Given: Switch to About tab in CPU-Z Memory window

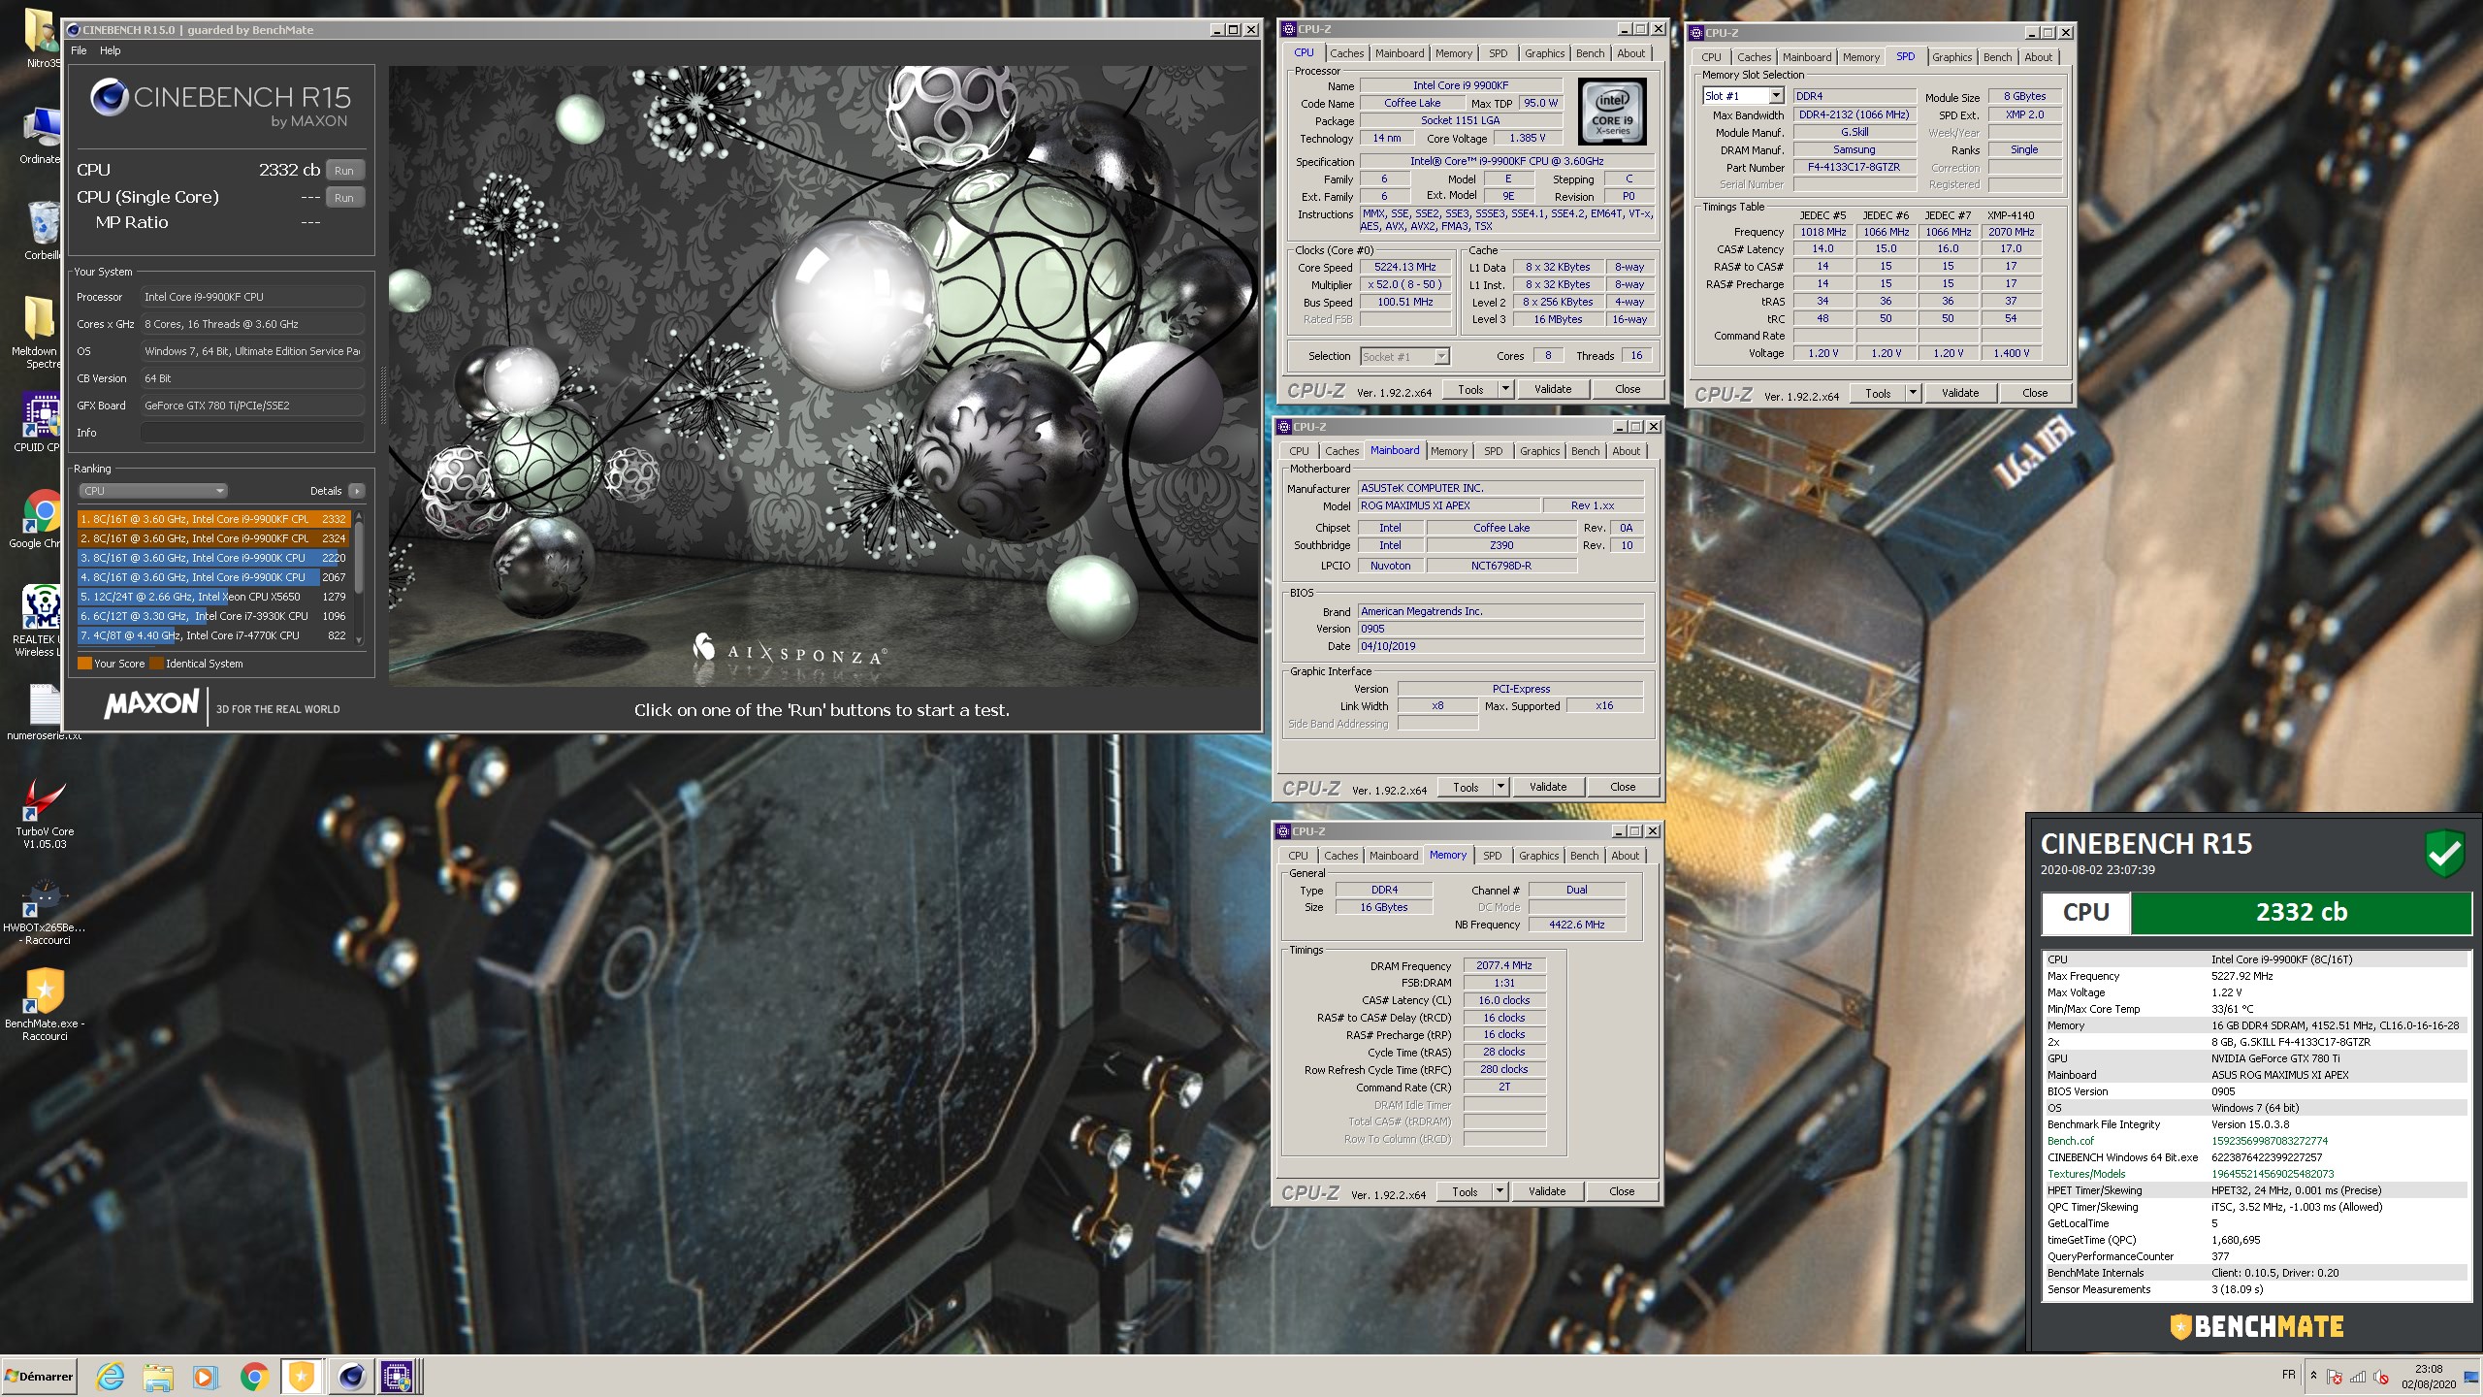Looking at the screenshot, I should click(1626, 856).
